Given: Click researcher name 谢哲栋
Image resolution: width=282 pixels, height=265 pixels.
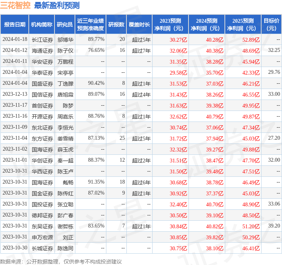Looking at the screenshot, I should point(65,226).
